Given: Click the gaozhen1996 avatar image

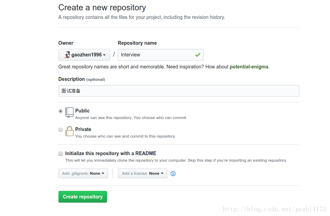Looking at the screenshot, I should [x=67, y=55].
